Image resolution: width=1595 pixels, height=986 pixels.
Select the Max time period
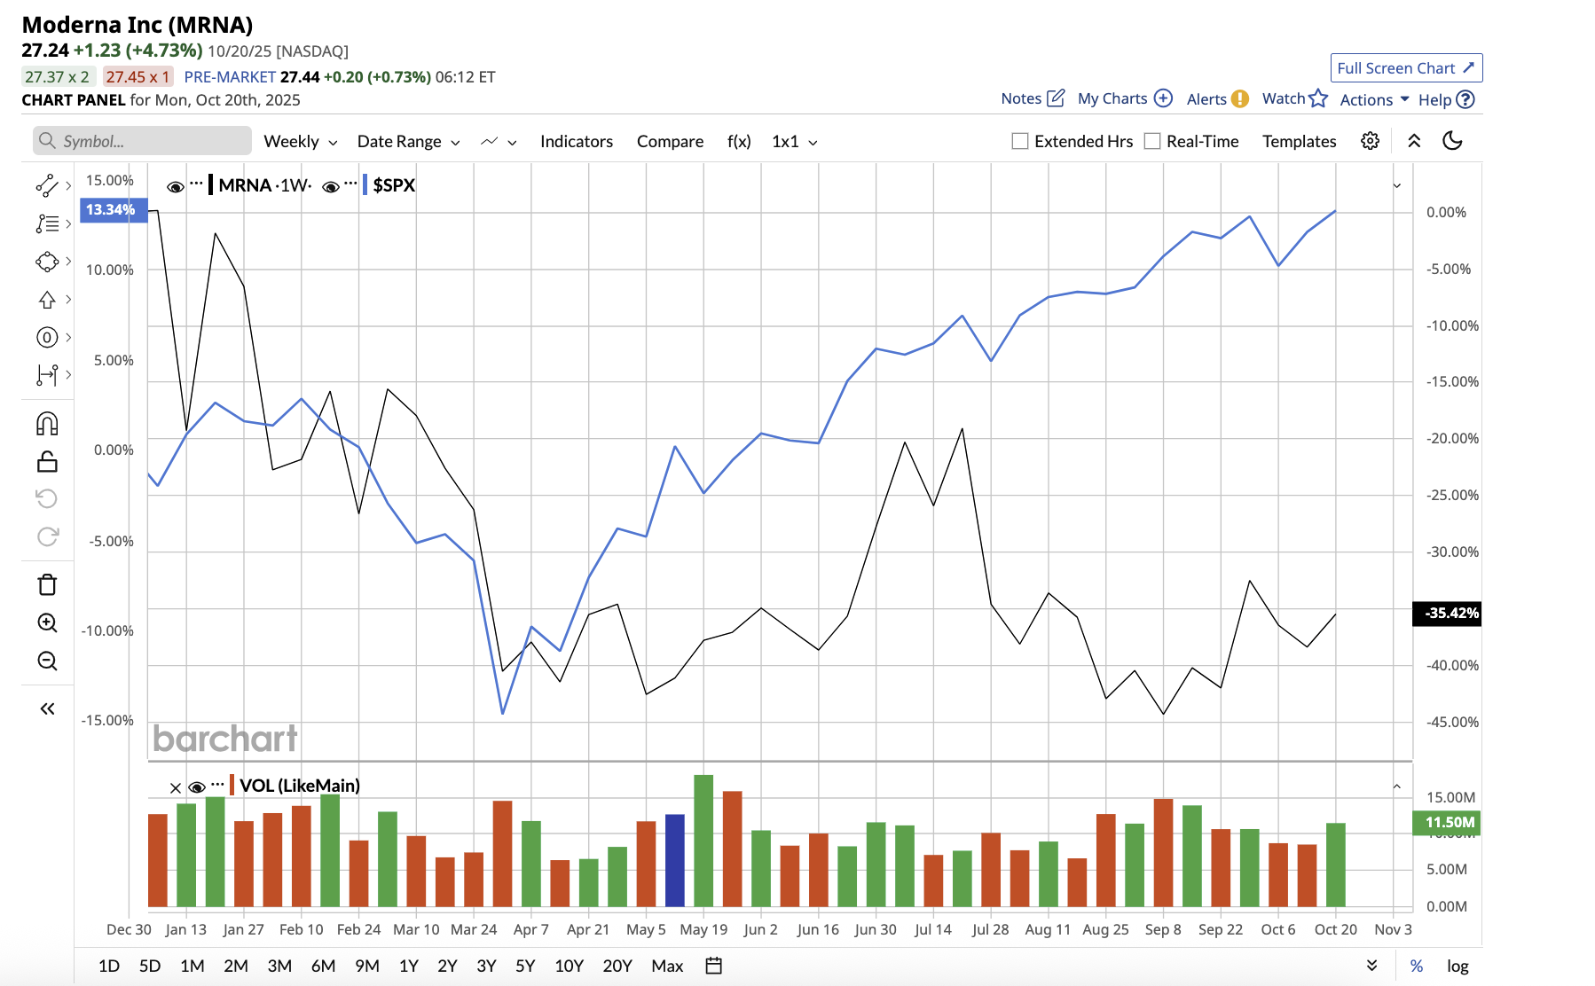[x=667, y=966]
